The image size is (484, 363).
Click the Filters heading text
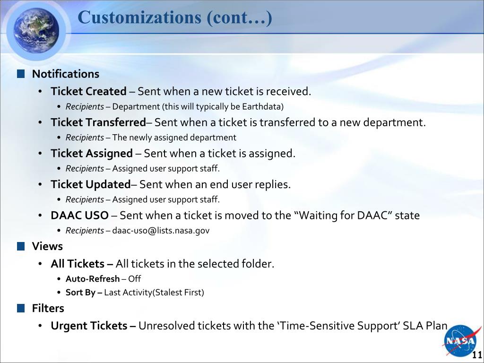coord(48,308)
